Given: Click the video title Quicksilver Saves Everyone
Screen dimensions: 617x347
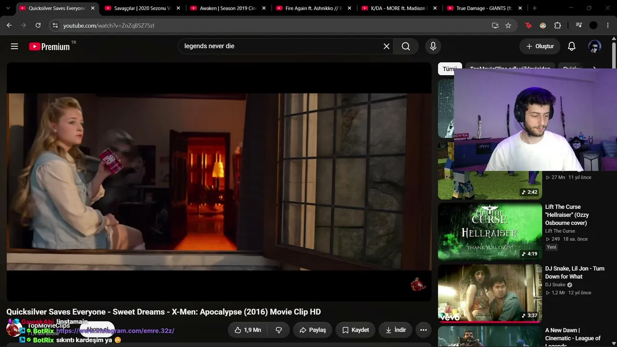Looking at the screenshot, I should (163, 312).
